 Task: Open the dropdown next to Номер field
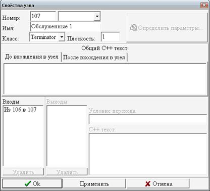97,16
